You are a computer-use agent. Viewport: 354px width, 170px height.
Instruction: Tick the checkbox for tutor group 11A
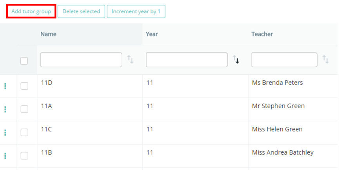(24, 109)
